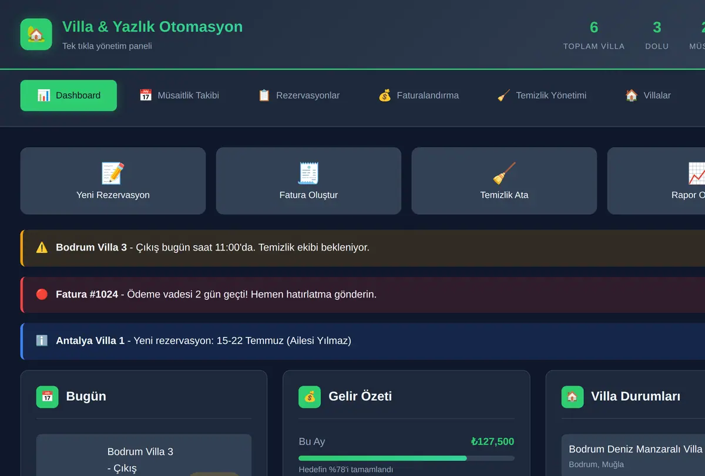
Task: Click the warning icon in Bodrum Villa 3 alert
Action: pyautogui.click(x=42, y=248)
